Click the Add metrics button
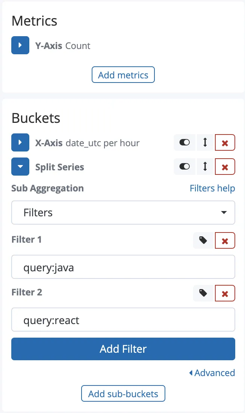This screenshot has height=413, width=245. coord(123,75)
